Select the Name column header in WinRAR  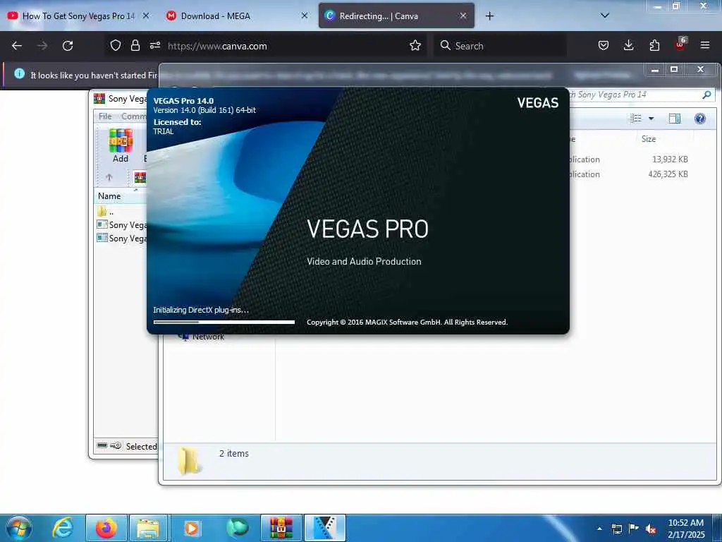pyautogui.click(x=121, y=196)
